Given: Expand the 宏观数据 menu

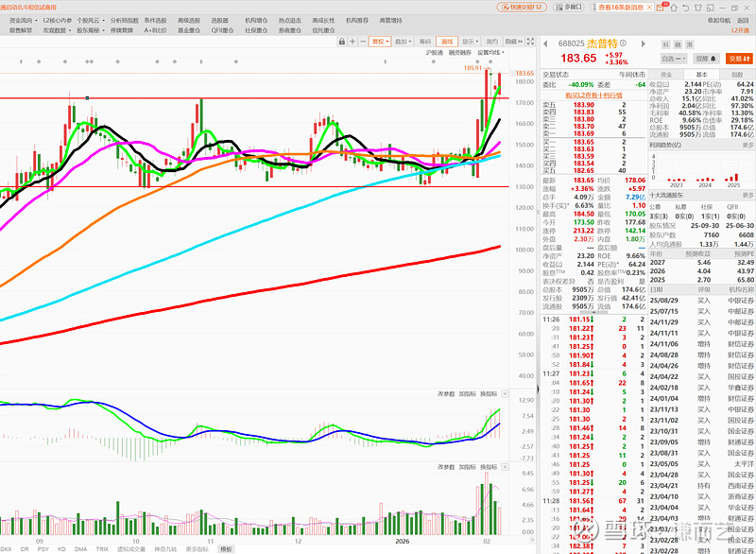Looking at the screenshot, I should [57, 30].
